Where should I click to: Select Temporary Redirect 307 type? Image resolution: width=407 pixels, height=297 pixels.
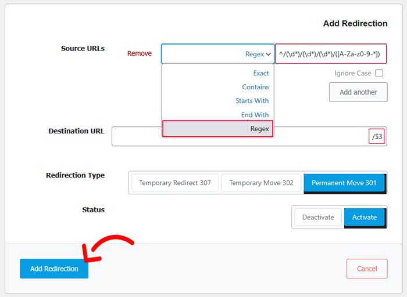(x=175, y=183)
